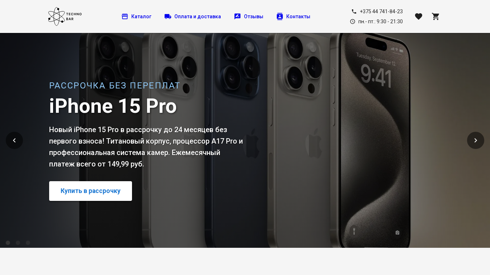Viewport: 490px width, 275px height.
Task: Select the second carousel dot
Action: click(x=18, y=243)
